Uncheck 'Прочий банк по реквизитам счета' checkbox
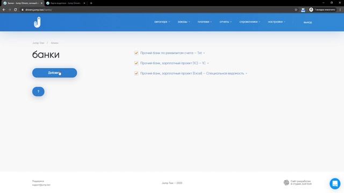This screenshot has height=193, width=344. click(x=136, y=53)
